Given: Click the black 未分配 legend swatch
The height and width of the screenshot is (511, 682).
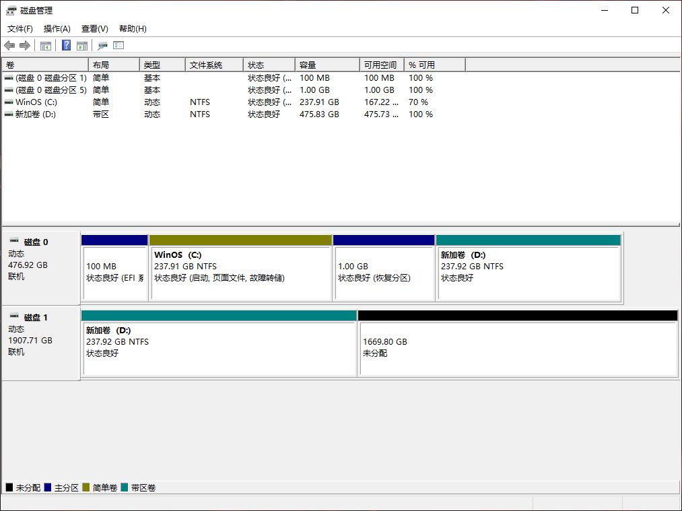Looking at the screenshot, I should click(9, 487).
